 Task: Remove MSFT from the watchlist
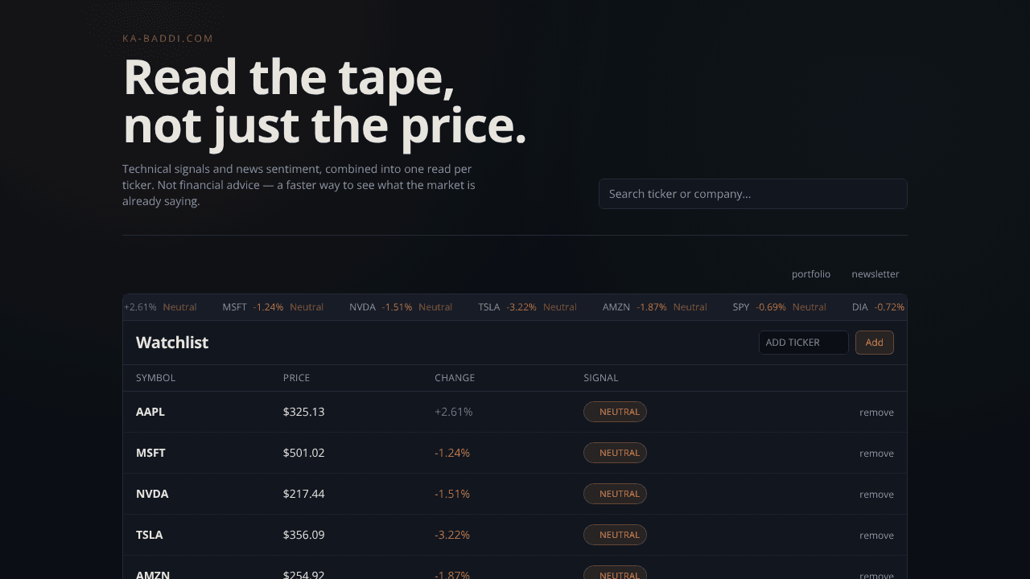(x=876, y=454)
